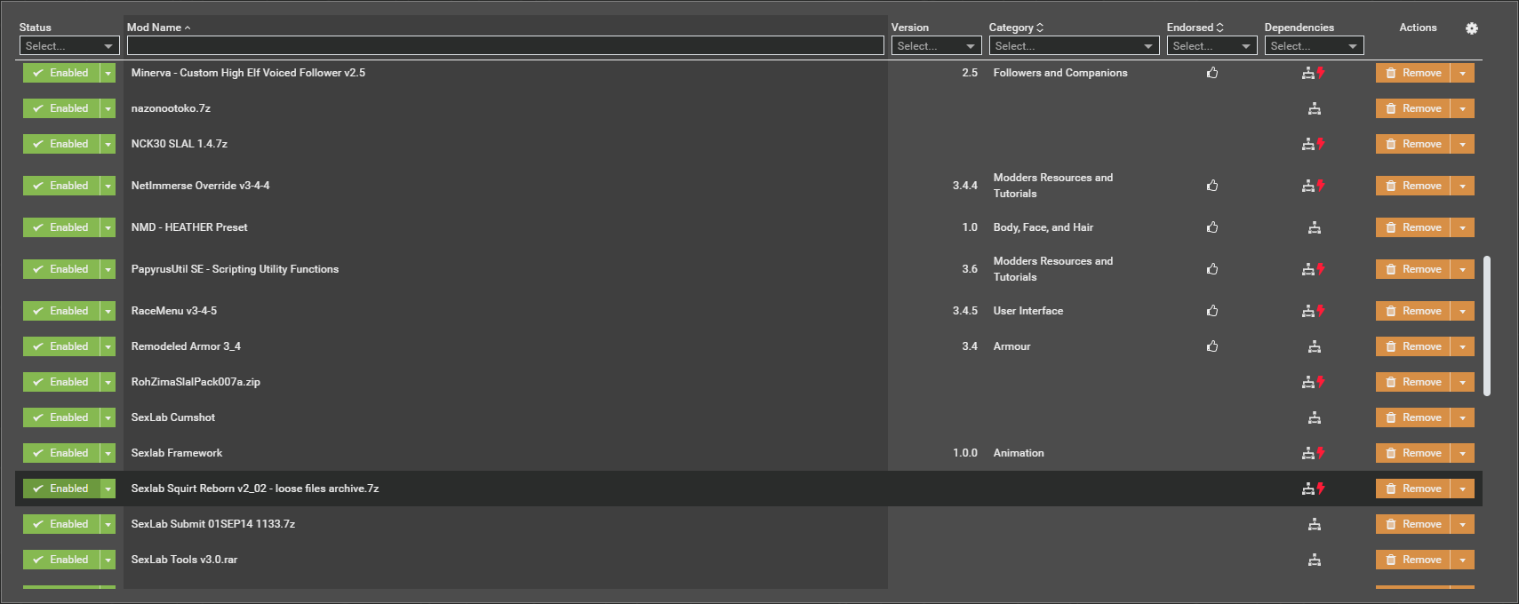Expand Remove options arrow for Minerva mod
The image size is (1519, 604).
coord(1462,73)
